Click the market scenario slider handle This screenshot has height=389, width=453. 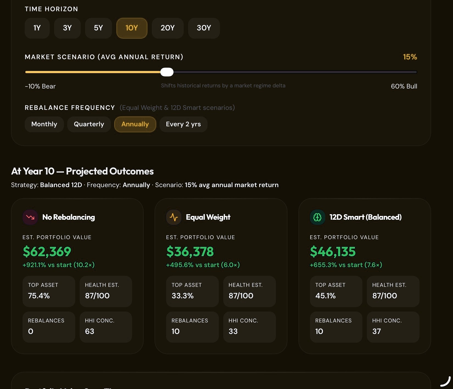pyautogui.click(x=167, y=72)
